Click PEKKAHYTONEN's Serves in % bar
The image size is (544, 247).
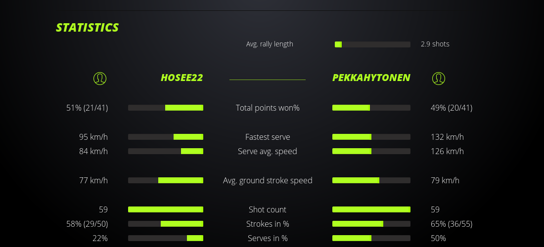pos(371,238)
